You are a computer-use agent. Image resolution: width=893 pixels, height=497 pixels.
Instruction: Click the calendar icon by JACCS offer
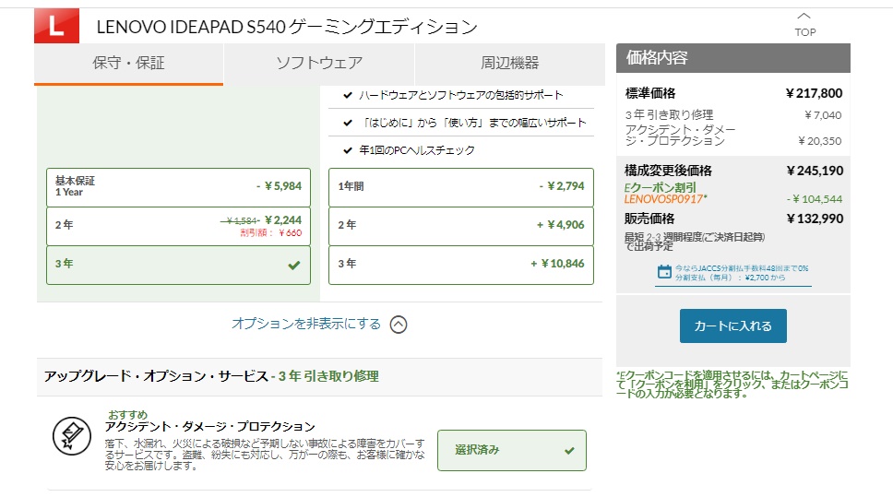(664, 272)
